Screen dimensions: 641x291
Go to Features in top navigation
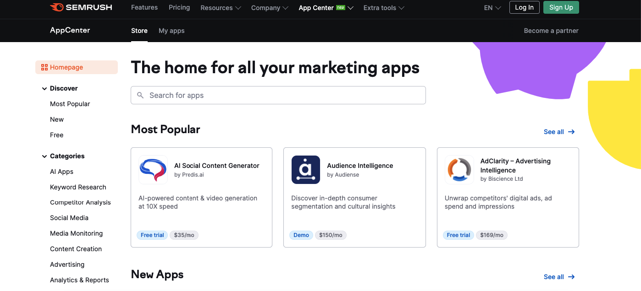point(144,7)
